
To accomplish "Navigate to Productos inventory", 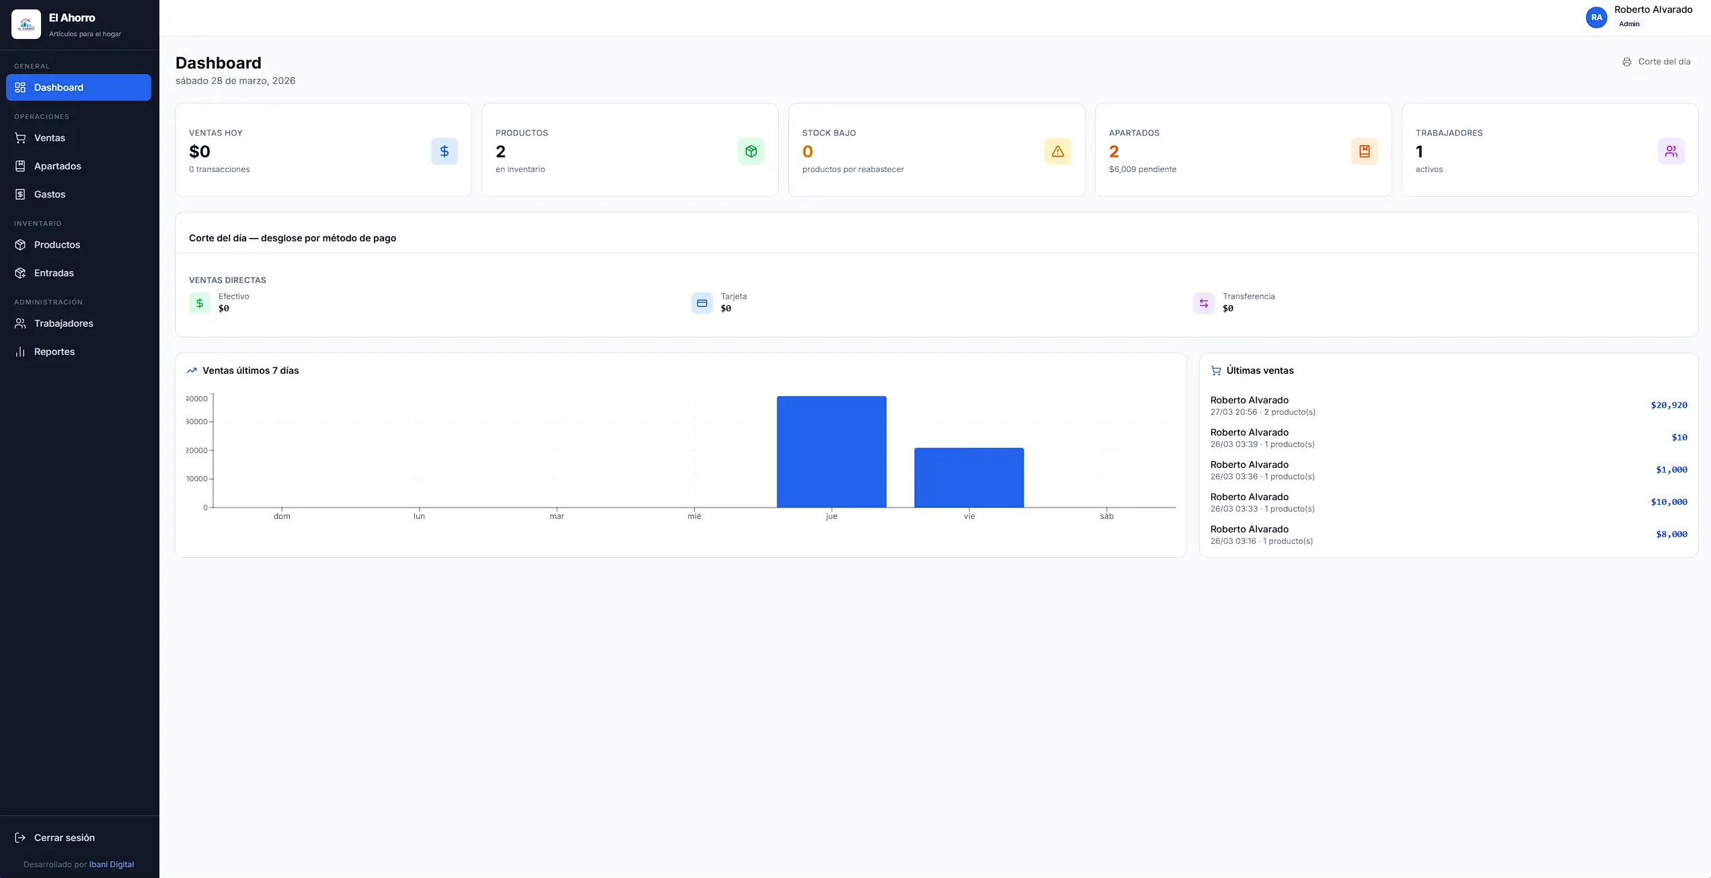I will tap(56, 245).
